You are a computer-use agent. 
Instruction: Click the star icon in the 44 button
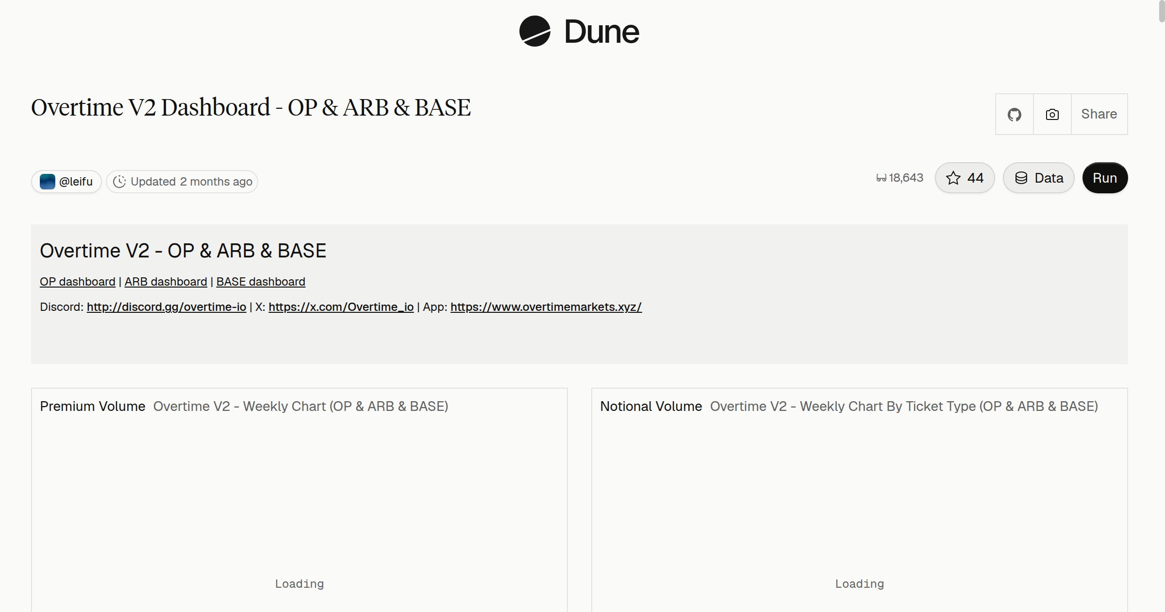pos(953,178)
